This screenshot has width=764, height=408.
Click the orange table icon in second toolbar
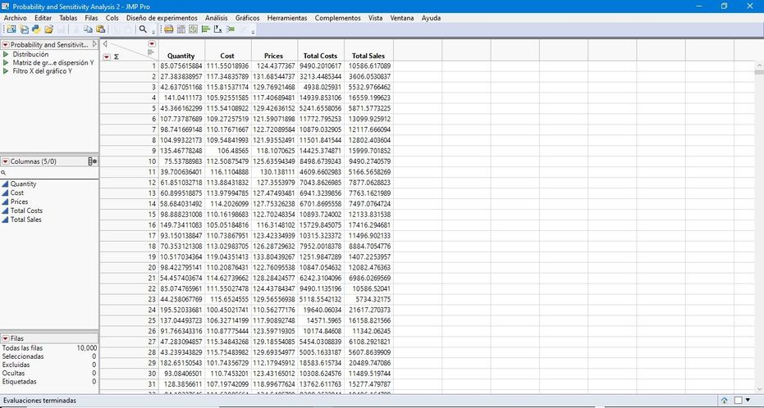tap(168, 29)
